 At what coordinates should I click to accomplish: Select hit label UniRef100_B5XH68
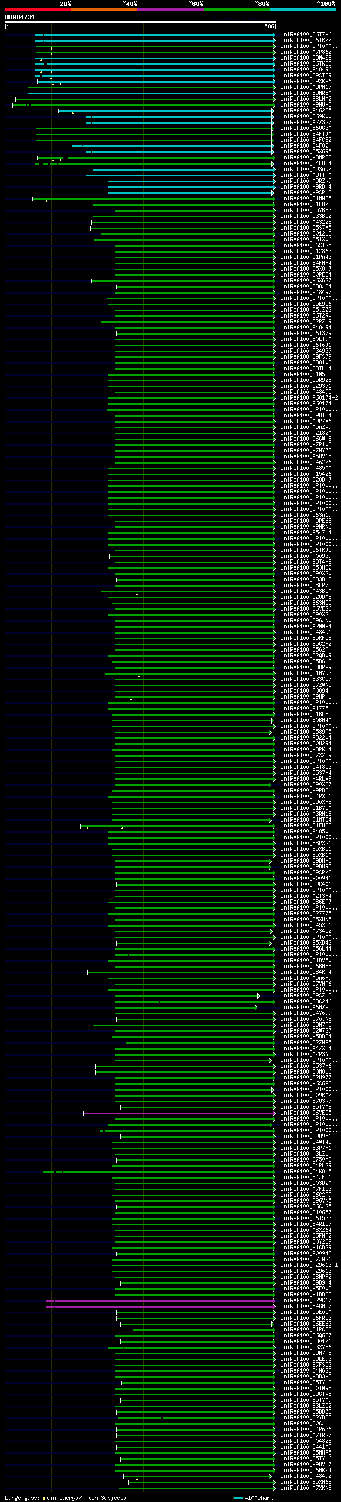pos(305,1482)
